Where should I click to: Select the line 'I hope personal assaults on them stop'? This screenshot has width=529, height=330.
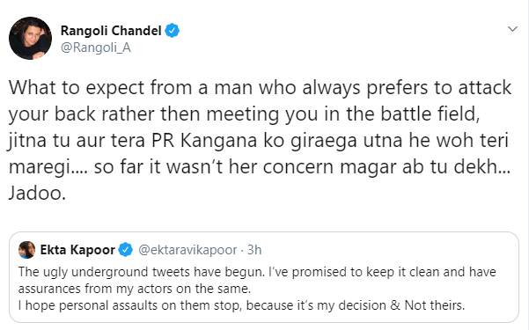coord(129,305)
